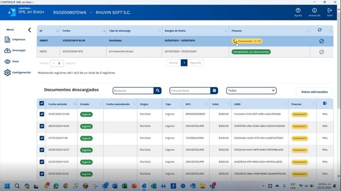Expand Más for the 24/01/2024 document
Viewport: 341px width, 191px height.
pos(325,150)
